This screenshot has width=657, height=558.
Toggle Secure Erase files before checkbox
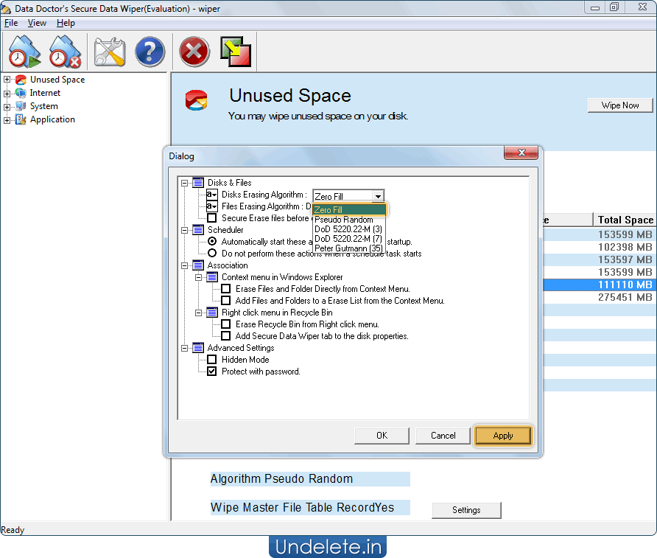(212, 218)
